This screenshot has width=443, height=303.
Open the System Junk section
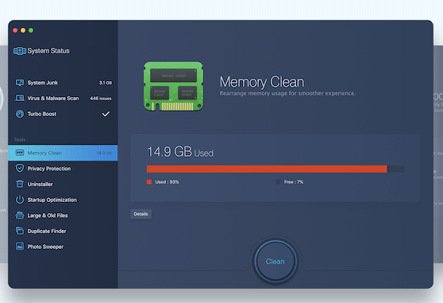[63, 83]
